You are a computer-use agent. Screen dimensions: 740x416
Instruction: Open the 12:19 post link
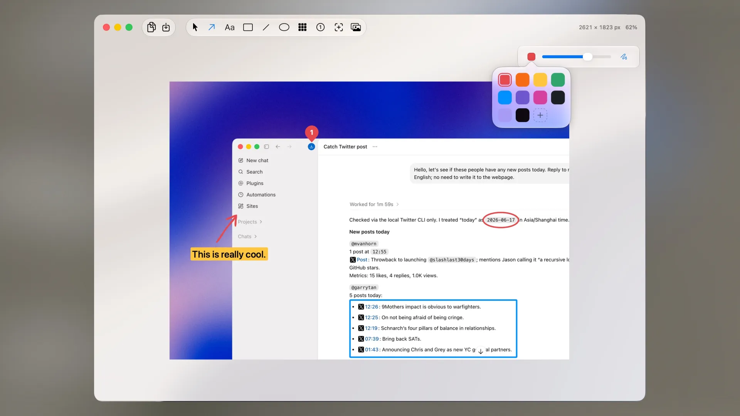point(371,328)
